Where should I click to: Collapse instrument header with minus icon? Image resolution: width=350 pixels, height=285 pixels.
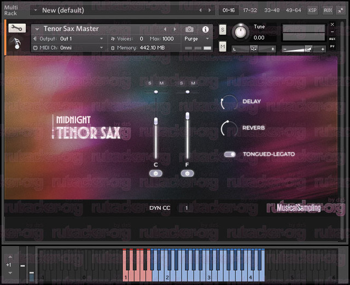tap(332, 32)
